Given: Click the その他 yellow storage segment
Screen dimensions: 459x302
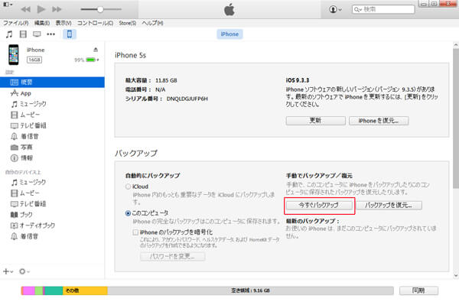Looking at the screenshot, I should tap(85, 291).
